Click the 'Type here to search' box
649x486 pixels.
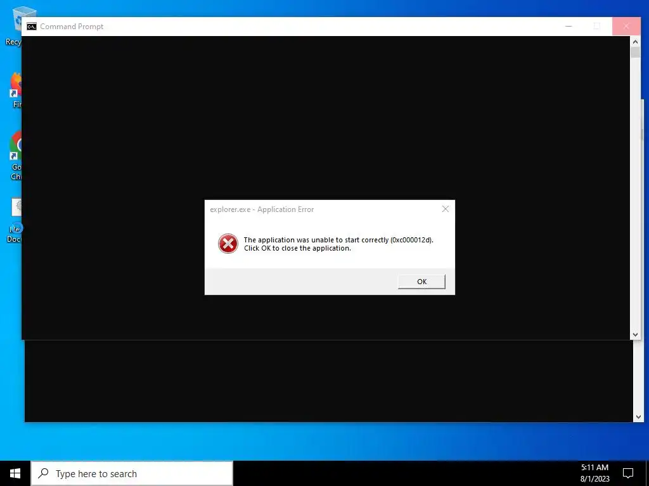[x=132, y=473]
